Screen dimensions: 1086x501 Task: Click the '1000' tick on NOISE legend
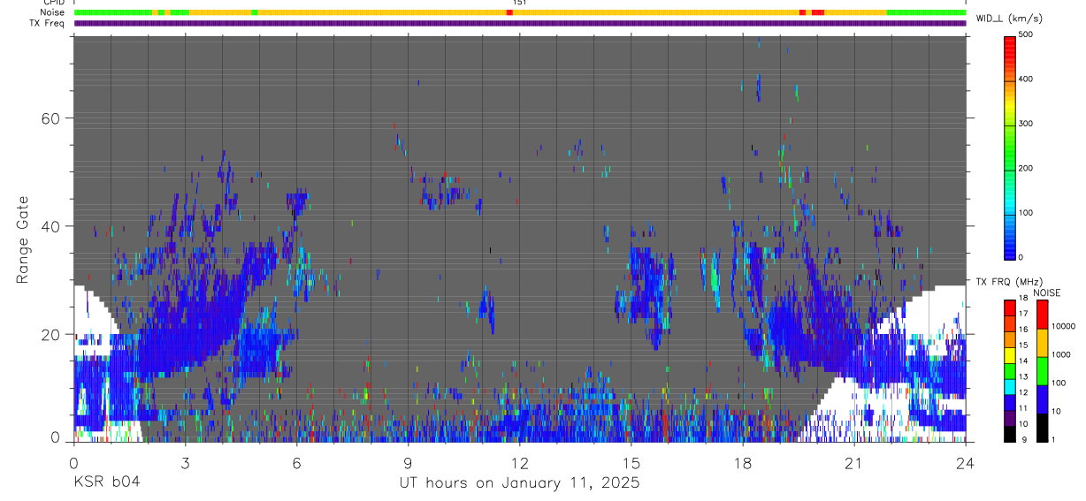point(1061,355)
